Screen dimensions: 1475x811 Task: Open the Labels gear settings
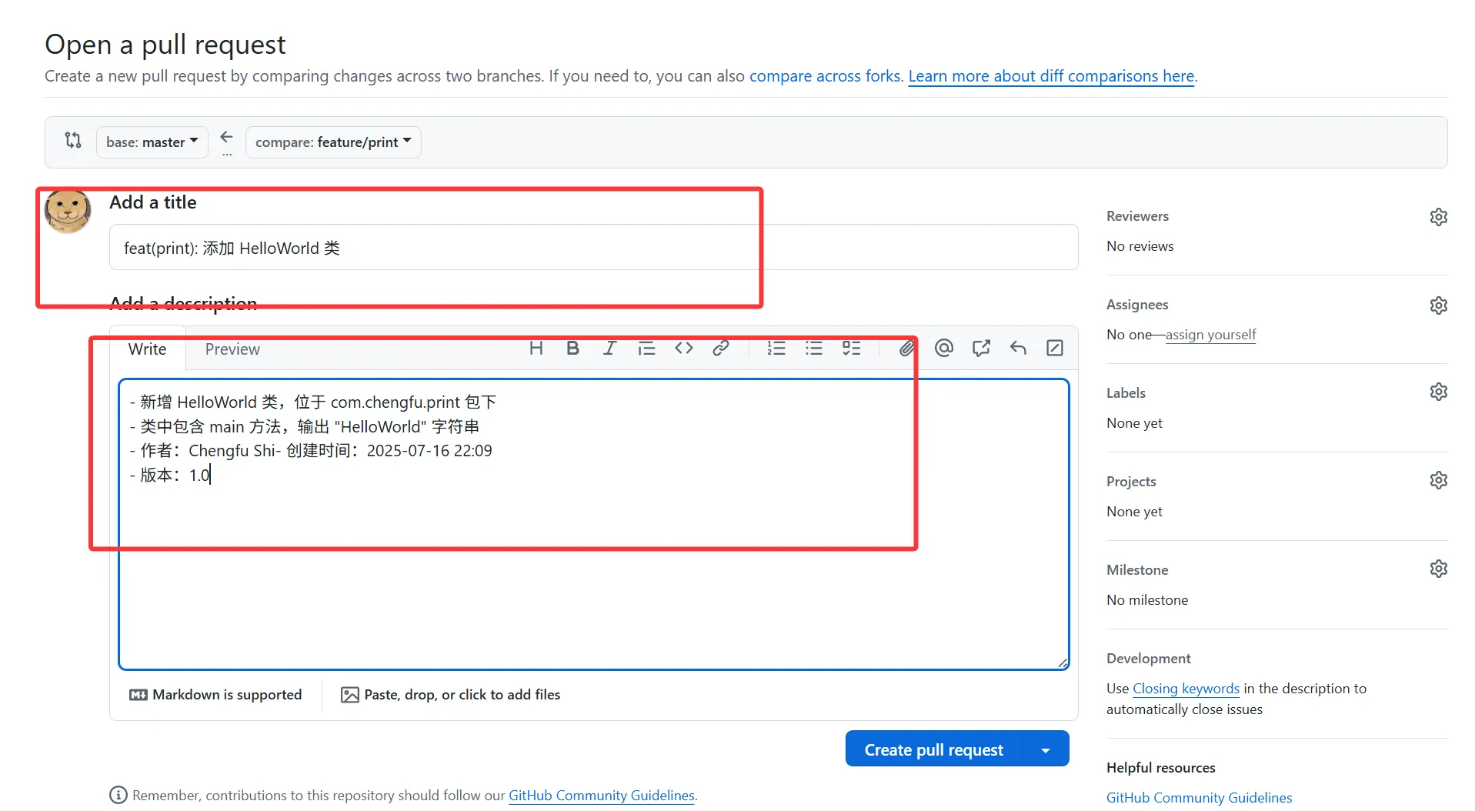pyautogui.click(x=1439, y=392)
